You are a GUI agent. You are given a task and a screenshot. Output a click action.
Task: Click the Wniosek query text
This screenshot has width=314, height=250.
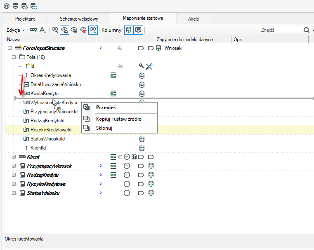[x=173, y=48]
